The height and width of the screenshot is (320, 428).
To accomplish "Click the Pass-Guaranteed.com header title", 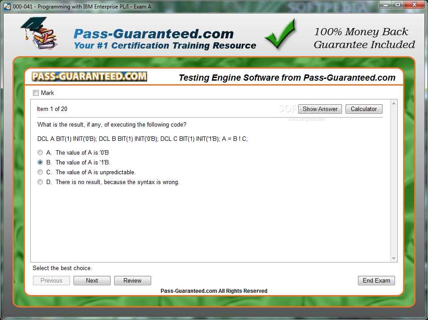I will coord(154,34).
